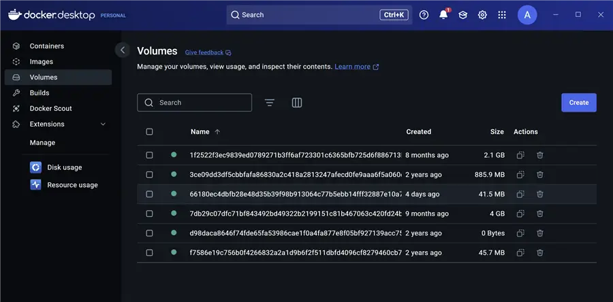
Task: Open the column display options icon
Action: (x=297, y=103)
